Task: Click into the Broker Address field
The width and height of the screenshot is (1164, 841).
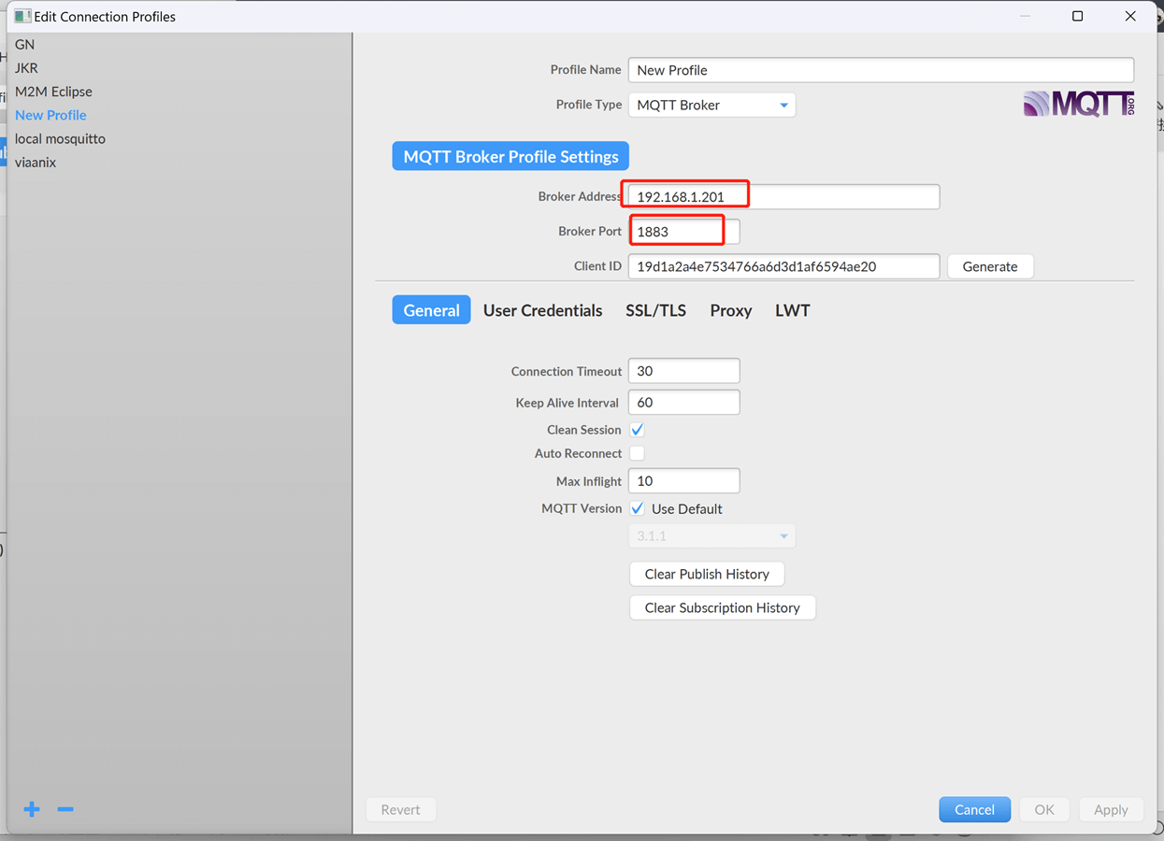Action: tap(783, 196)
